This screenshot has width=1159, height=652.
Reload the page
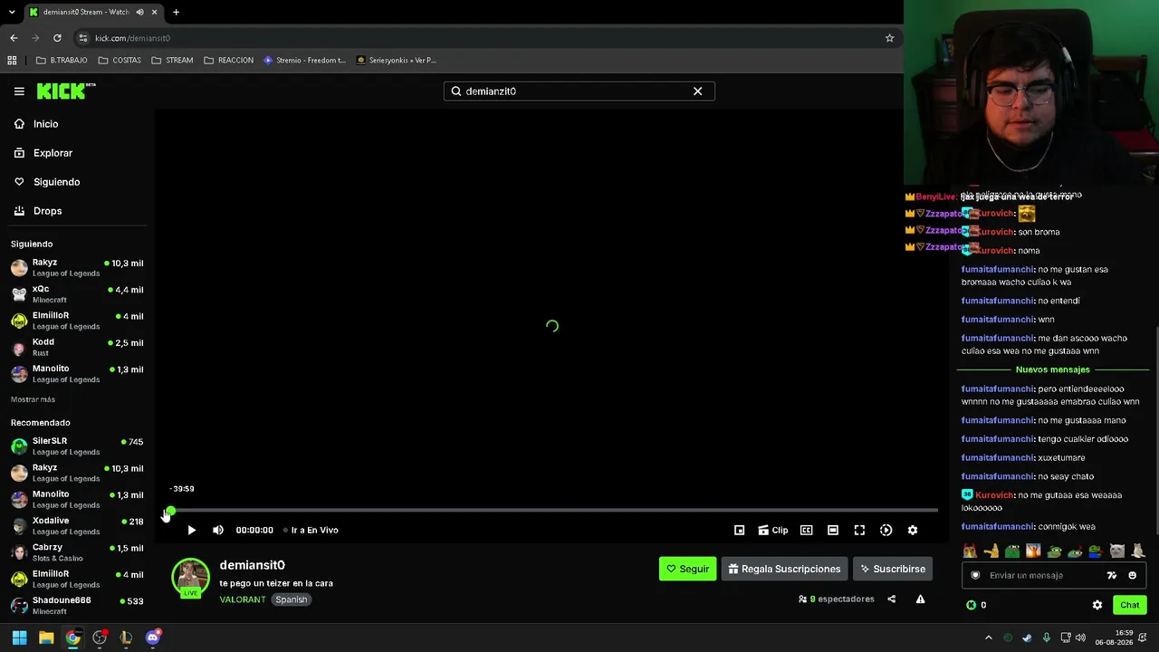click(57, 38)
